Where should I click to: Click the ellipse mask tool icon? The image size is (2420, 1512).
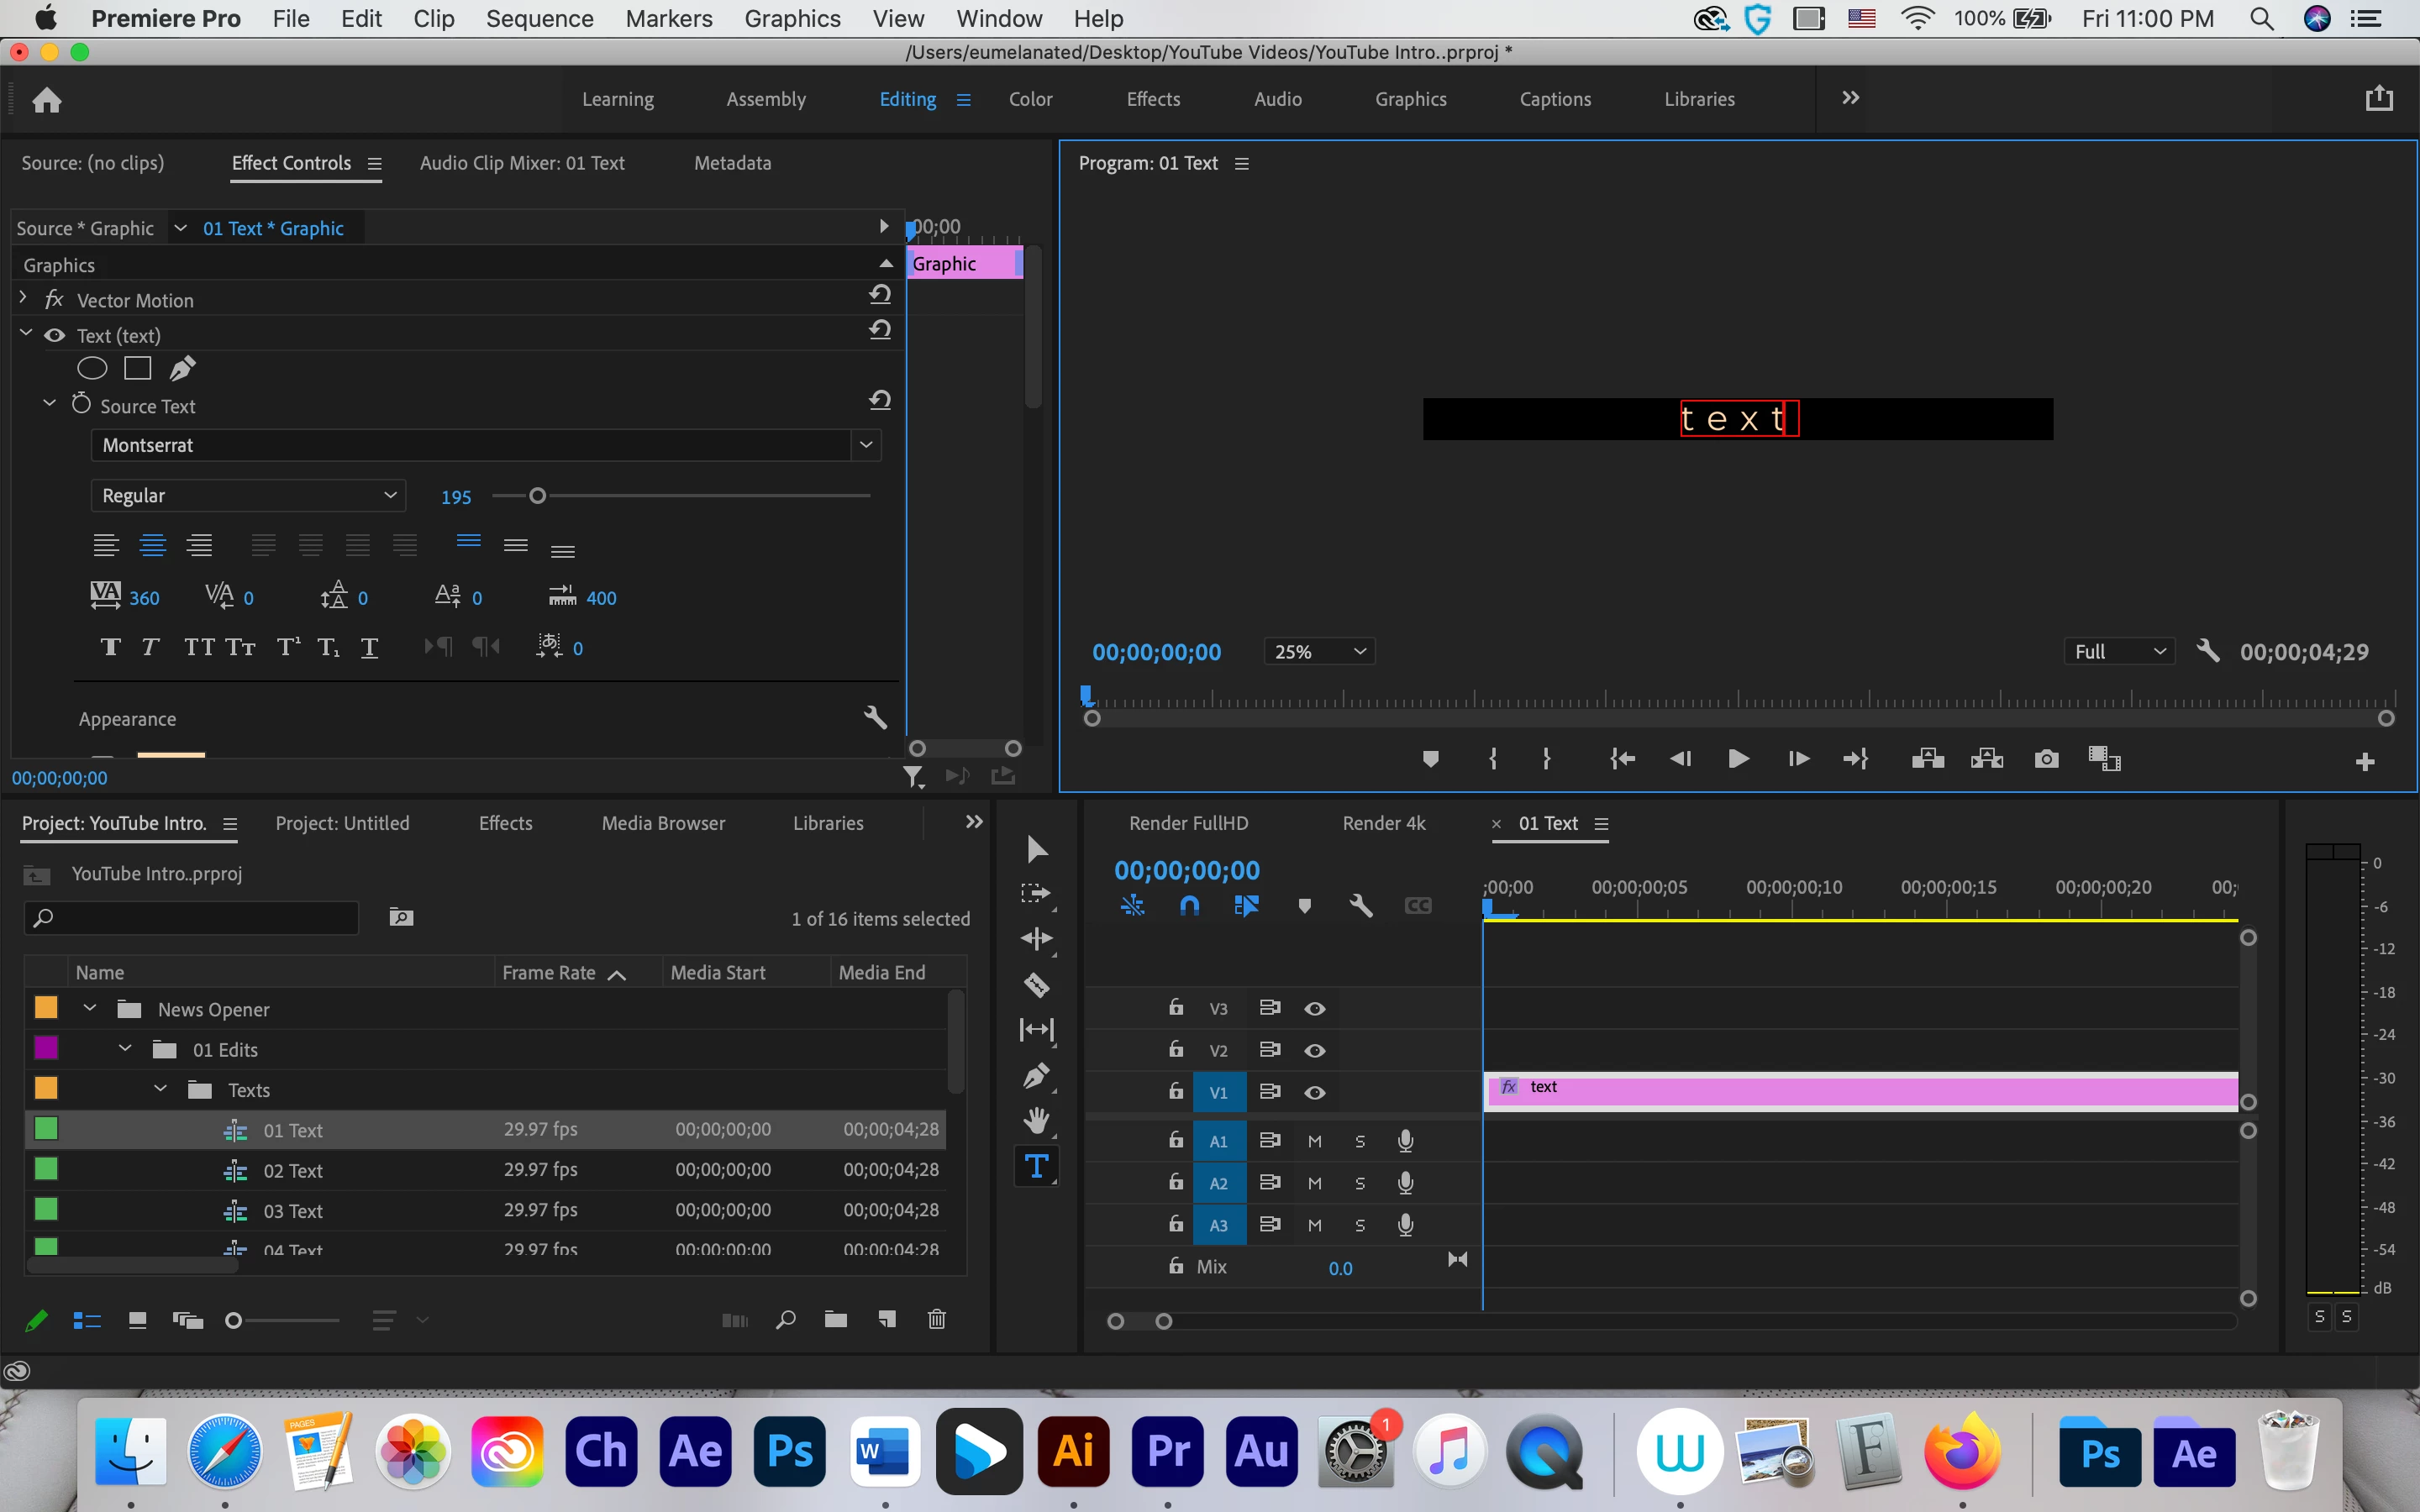(x=92, y=369)
